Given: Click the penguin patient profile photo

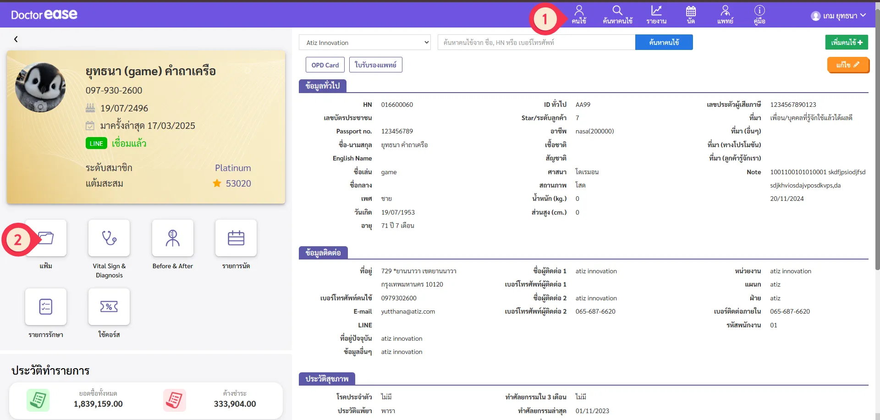Looking at the screenshot, I should pyautogui.click(x=40, y=87).
